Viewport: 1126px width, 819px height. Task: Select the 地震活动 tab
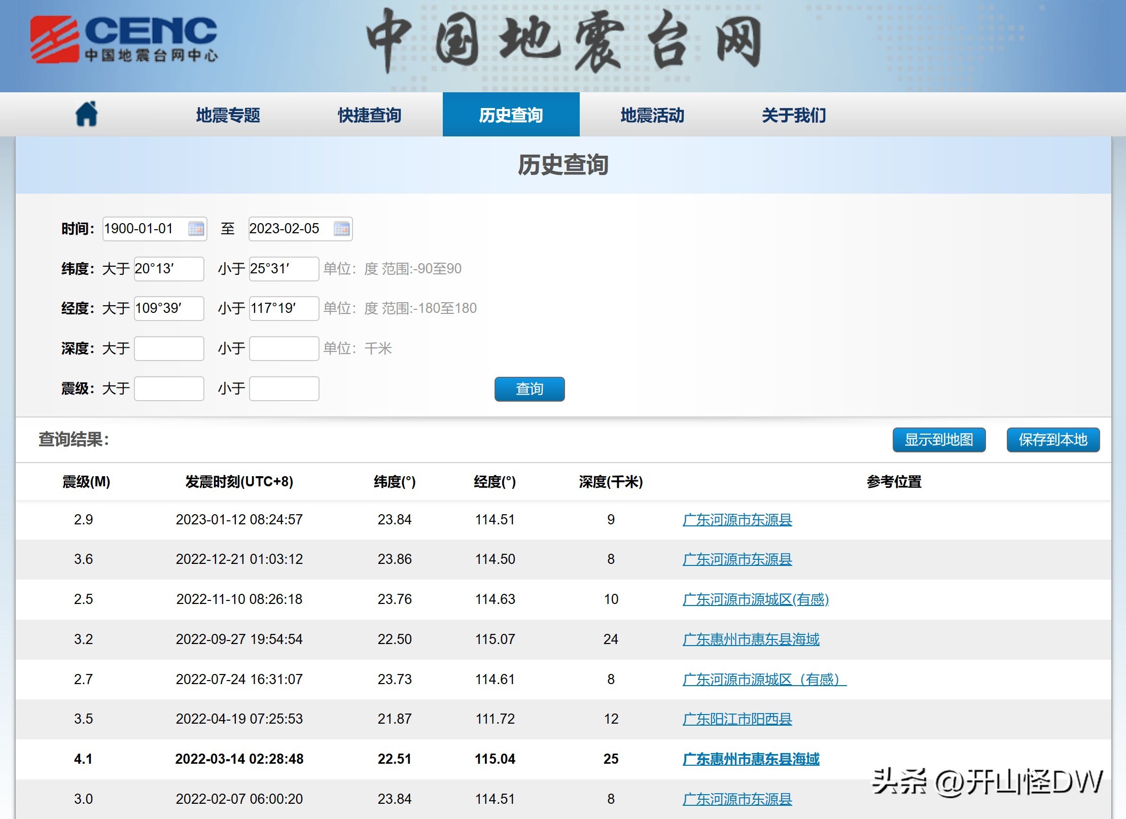(x=652, y=115)
